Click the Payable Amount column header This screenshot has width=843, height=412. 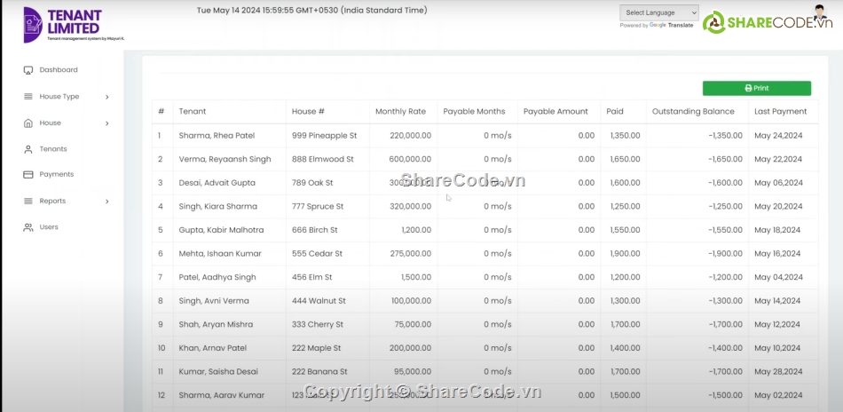555,111
